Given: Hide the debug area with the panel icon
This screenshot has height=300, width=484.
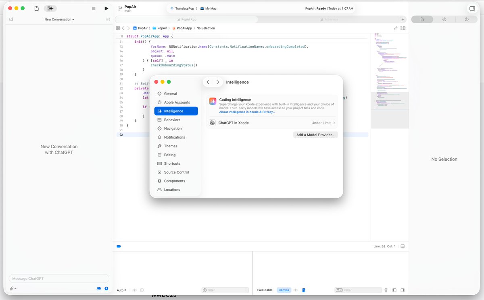Looking at the screenshot, I should (403, 246).
